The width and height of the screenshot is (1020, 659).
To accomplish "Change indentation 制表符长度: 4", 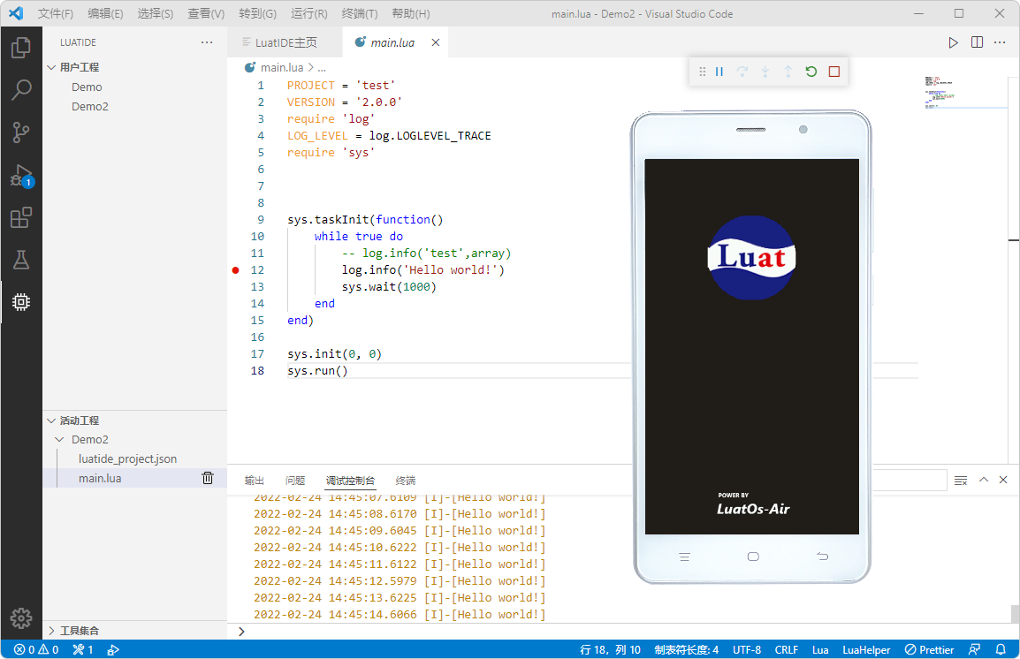I will point(686,649).
